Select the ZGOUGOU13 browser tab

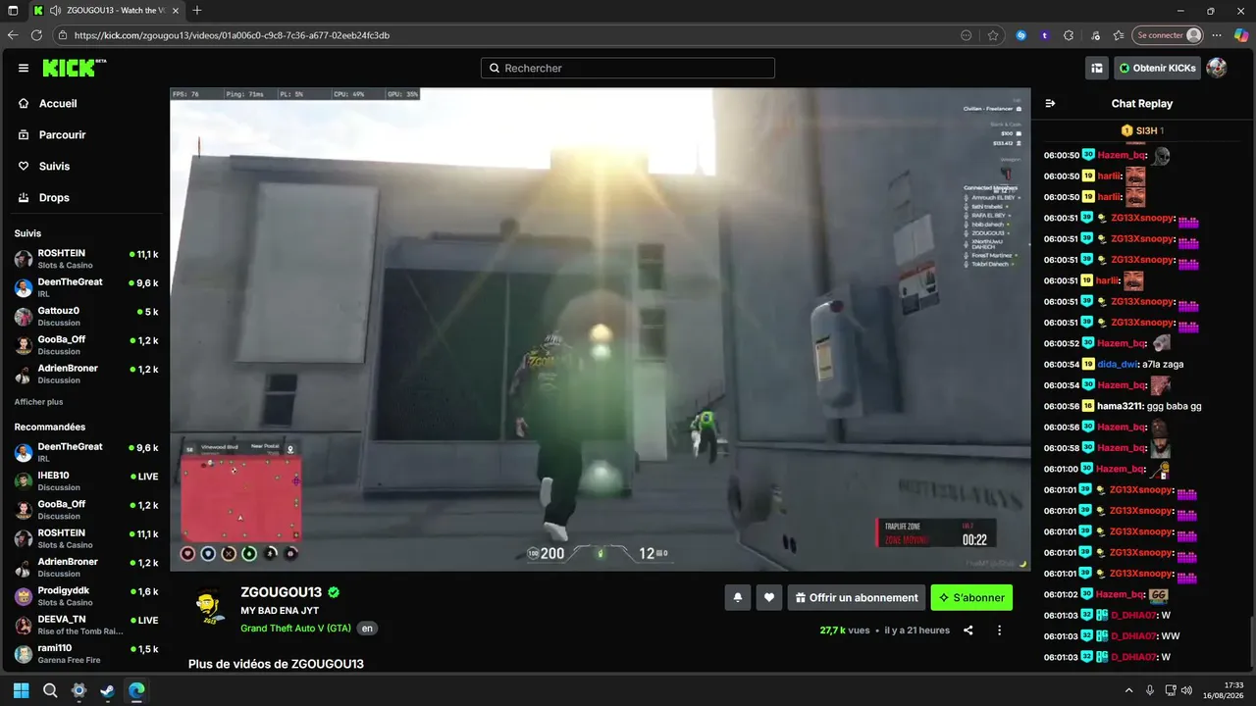coord(105,11)
